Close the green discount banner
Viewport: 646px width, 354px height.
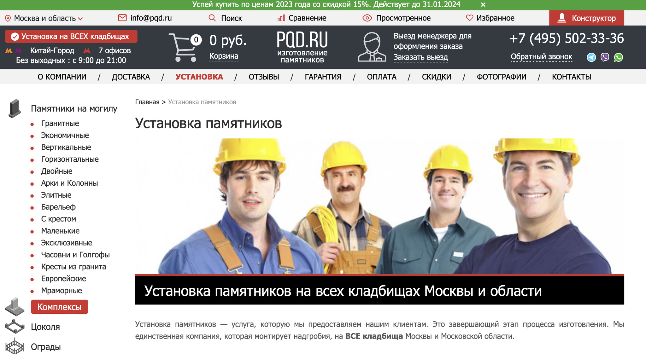(x=483, y=5)
